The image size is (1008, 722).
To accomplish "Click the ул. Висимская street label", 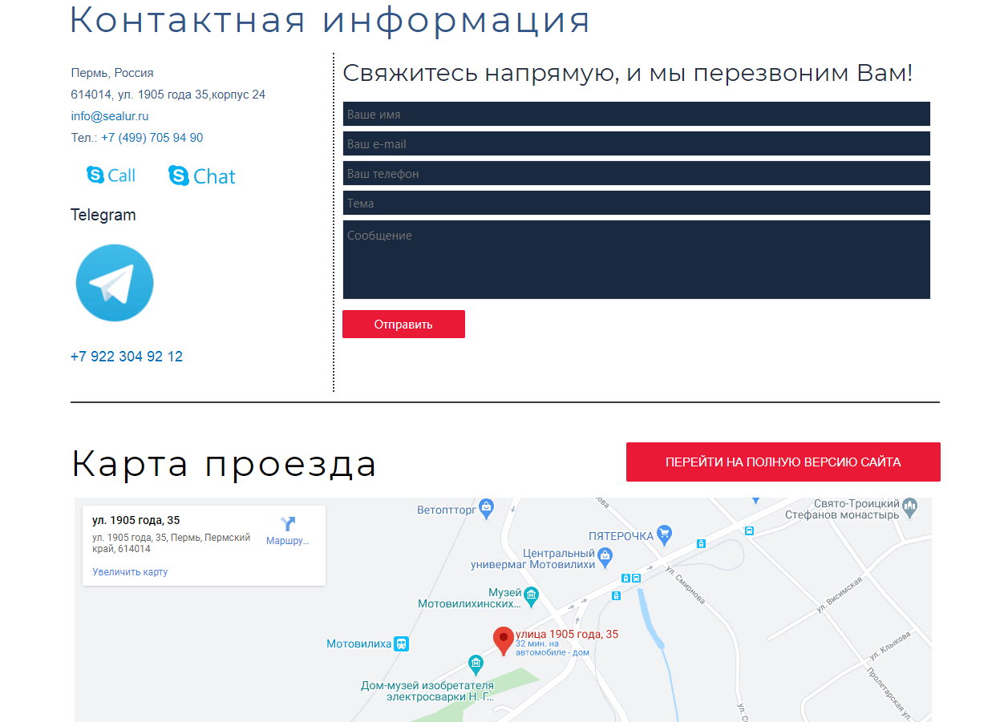I will pyautogui.click(x=839, y=595).
